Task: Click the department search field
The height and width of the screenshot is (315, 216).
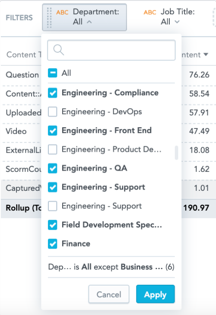Action: point(111,50)
